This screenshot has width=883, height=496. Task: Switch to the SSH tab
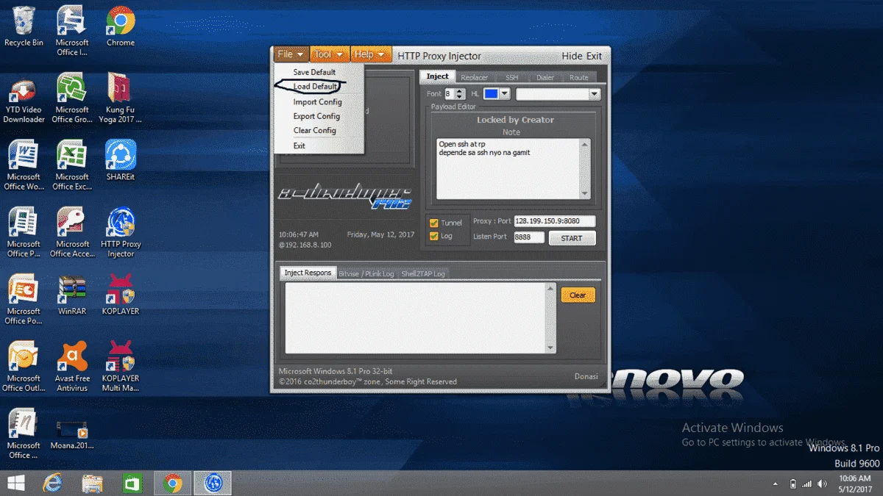coord(511,77)
